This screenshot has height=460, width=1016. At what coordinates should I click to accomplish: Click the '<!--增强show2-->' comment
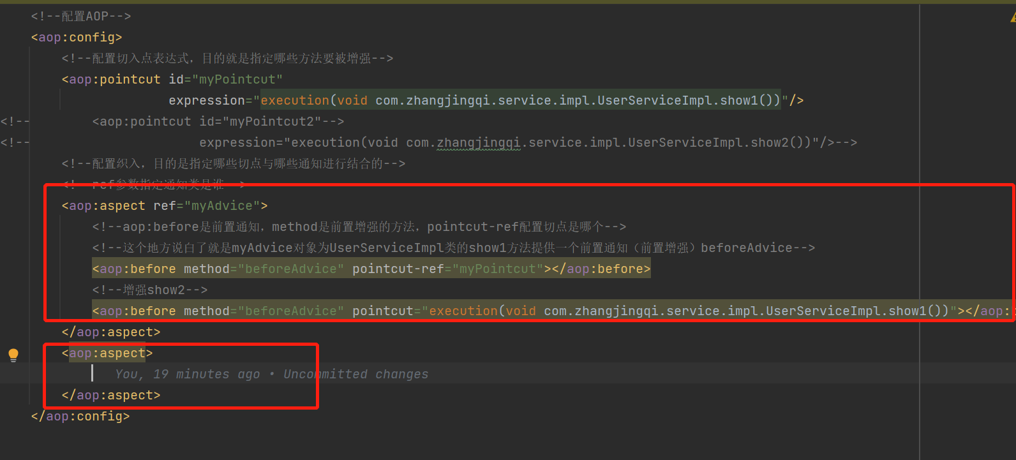click(x=150, y=290)
